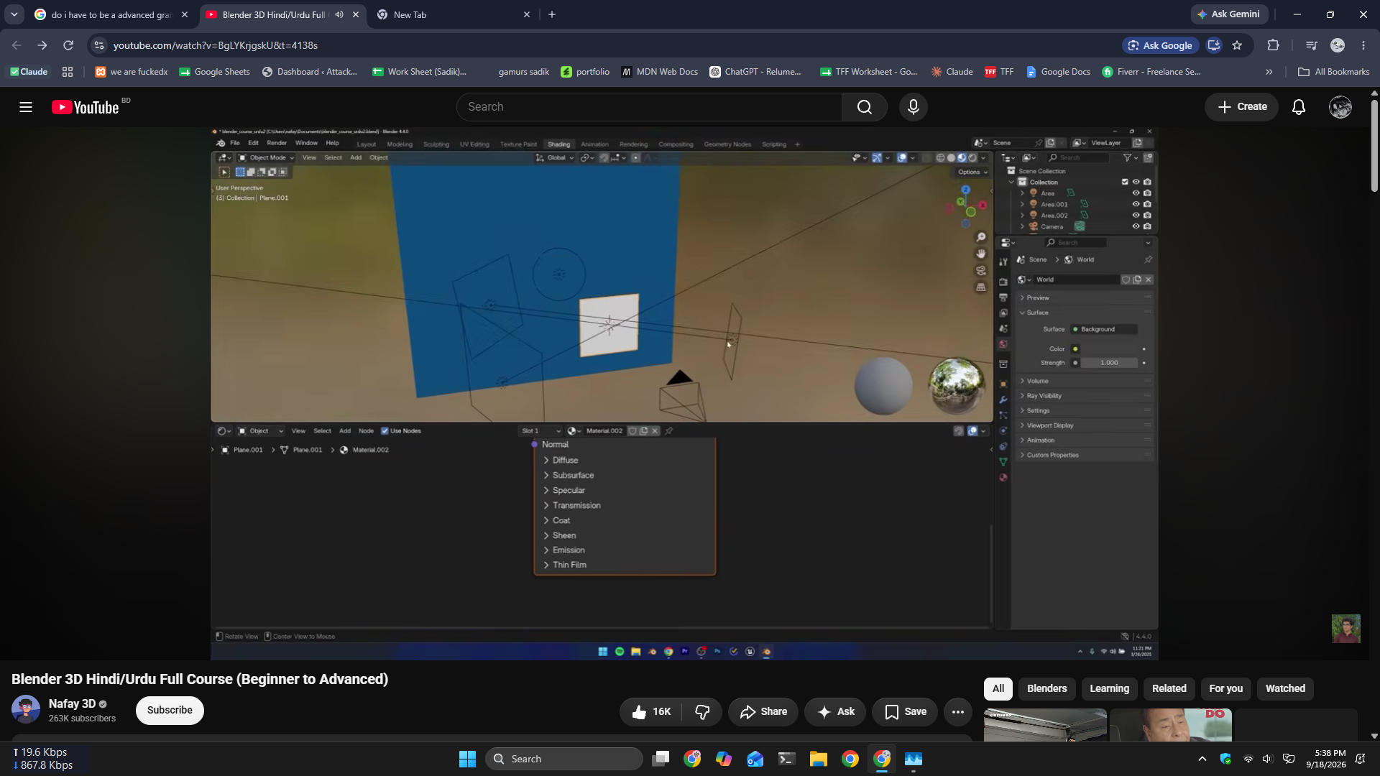Bookmark this tab with the star icon

coord(1237,45)
